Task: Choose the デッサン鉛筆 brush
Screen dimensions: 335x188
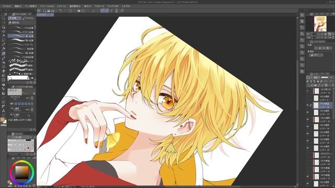Action: click(x=21, y=32)
